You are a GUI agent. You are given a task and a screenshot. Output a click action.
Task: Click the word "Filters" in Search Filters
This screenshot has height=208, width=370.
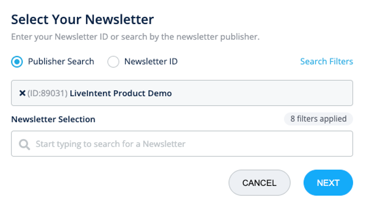point(341,62)
